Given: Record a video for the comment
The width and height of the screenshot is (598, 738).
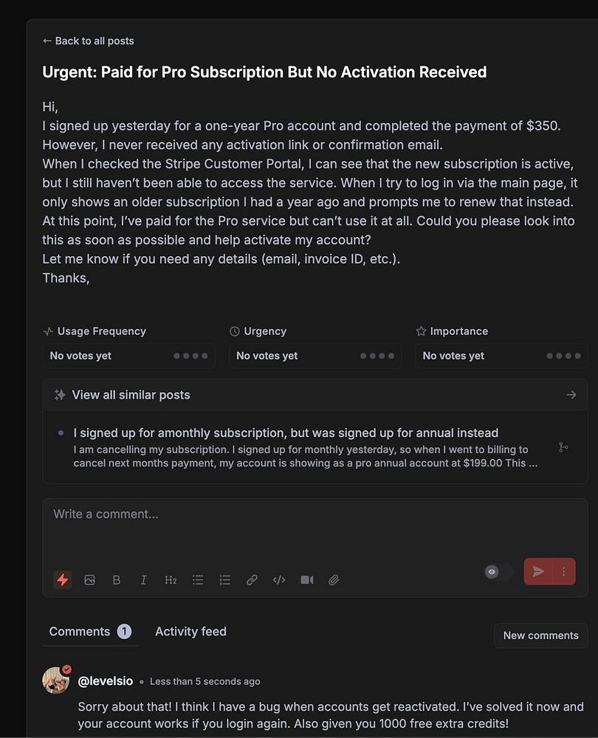Looking at the screenshot, I should [x=307, y=580].
